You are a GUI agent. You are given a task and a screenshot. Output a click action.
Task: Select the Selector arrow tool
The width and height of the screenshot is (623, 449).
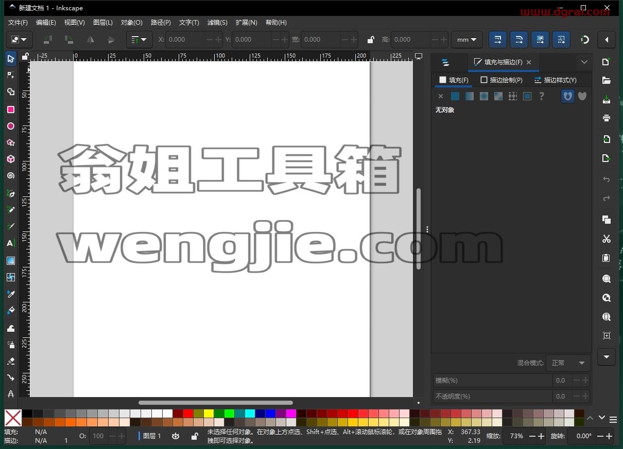click(x=10, y=59)
